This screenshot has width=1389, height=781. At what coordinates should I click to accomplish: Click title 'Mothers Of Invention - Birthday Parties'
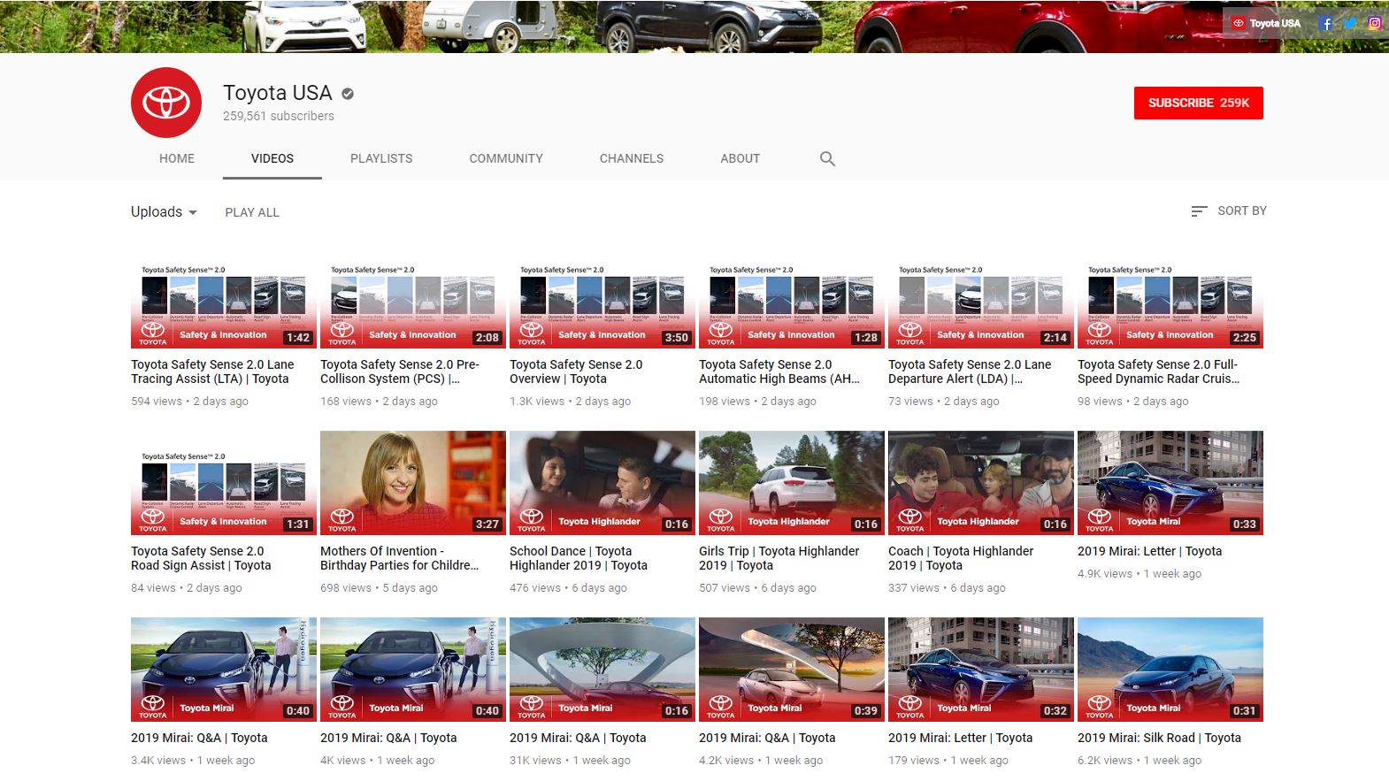[x=400, y=558]
